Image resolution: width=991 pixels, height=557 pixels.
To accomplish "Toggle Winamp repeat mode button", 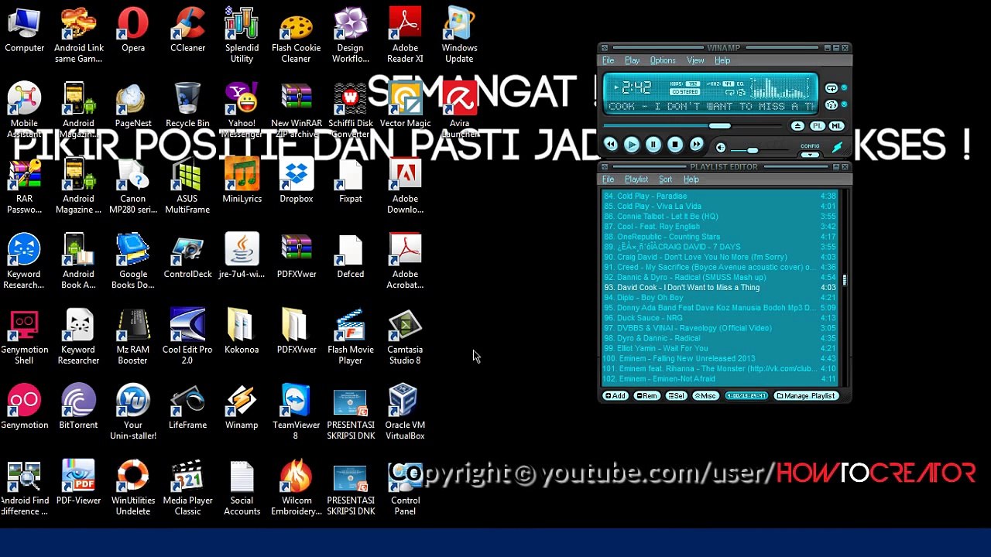I will (x=832, y=88).
